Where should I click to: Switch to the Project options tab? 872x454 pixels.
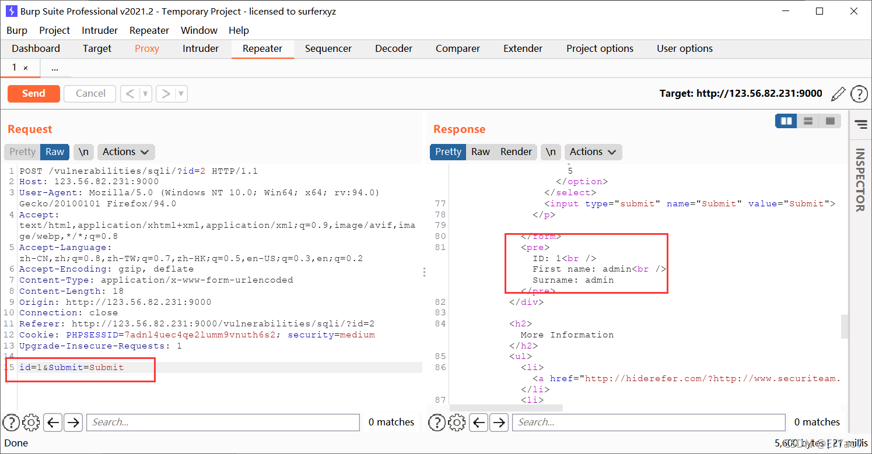(600, 48)
